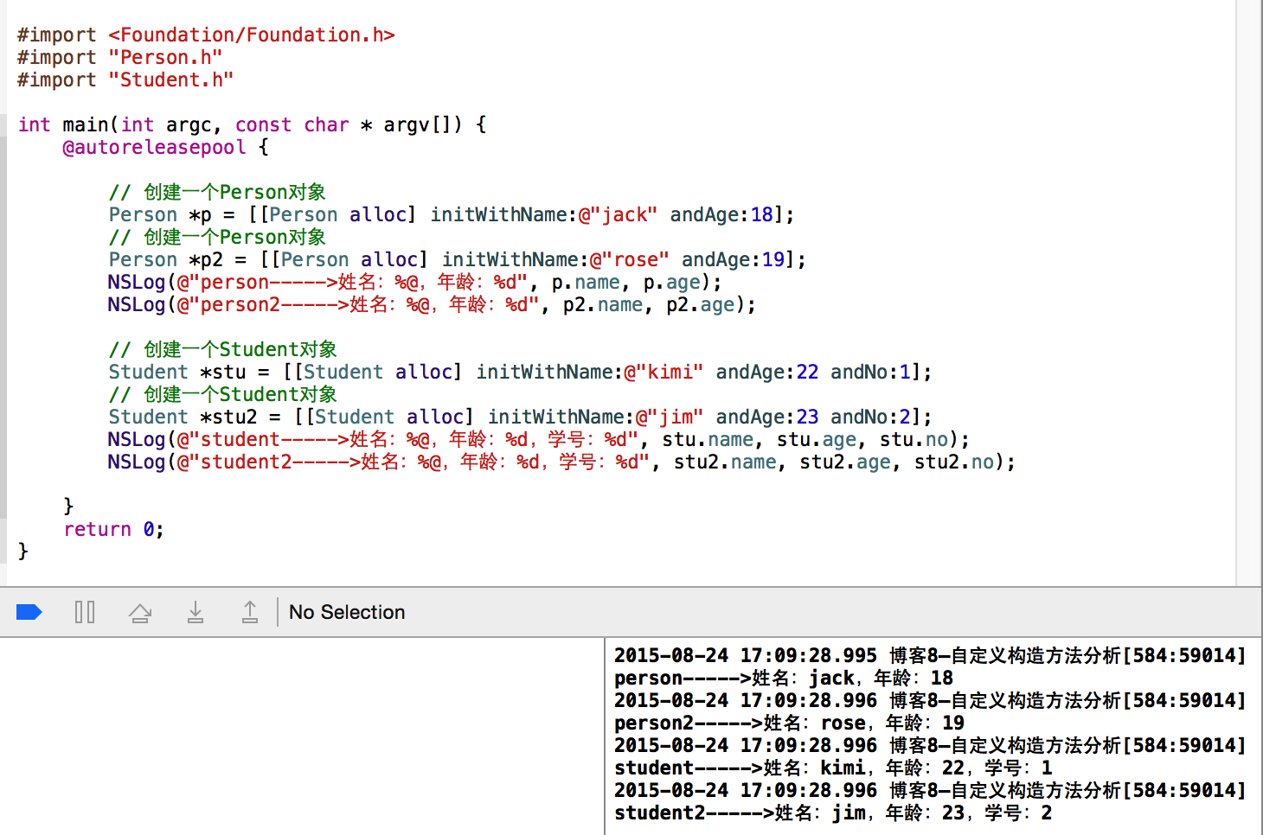1263x835 pixels.
Task: Toggle the blue breakpoints activation icon
Action: pos(29,613)
